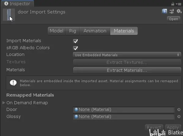Viewport: 183px width, 136px height.
Task: Click the door asset preview thumbnail
Action: click(x=9, y=15)
